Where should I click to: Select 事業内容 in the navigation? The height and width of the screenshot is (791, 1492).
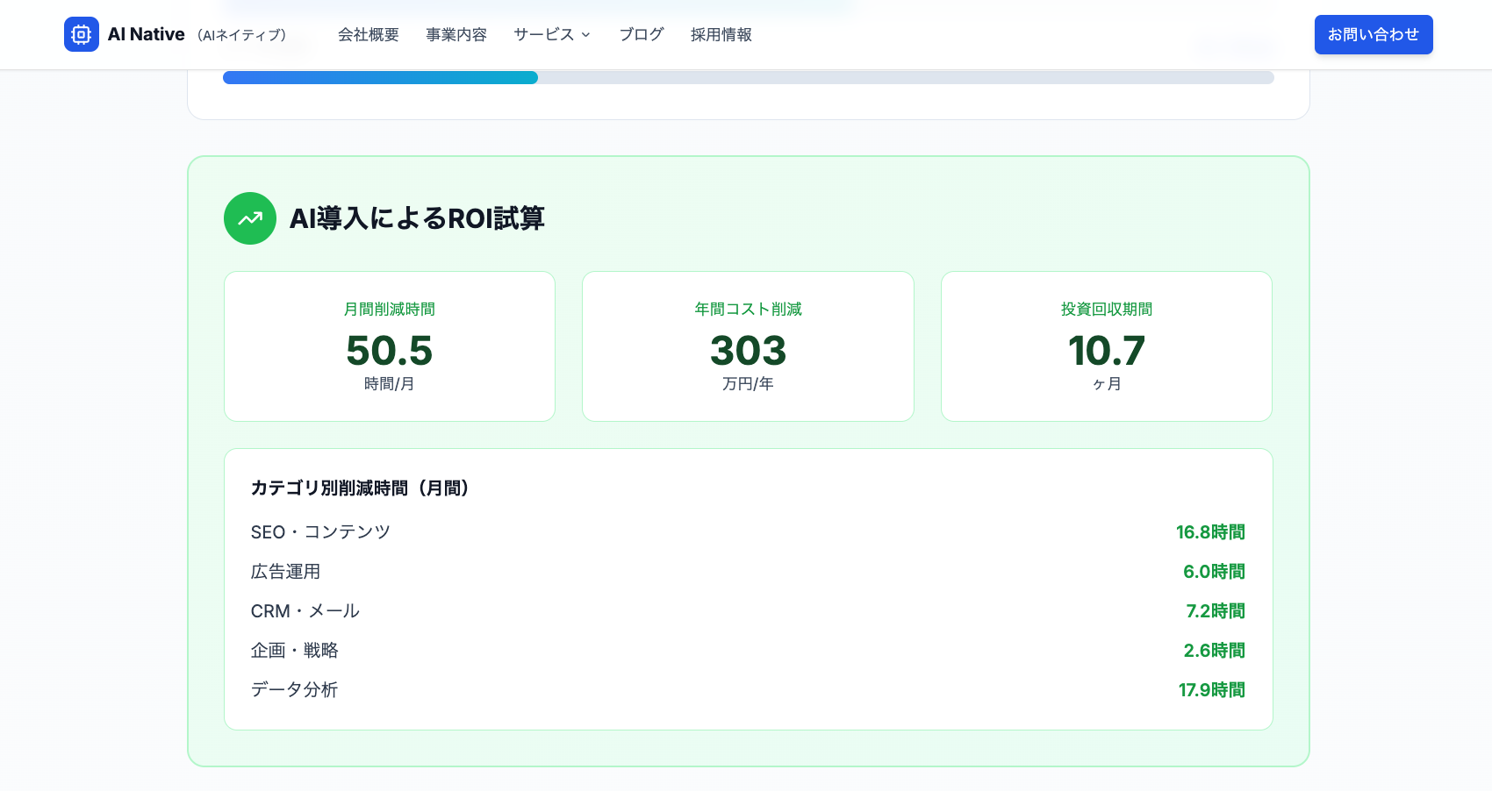click(x=456, y=35)
